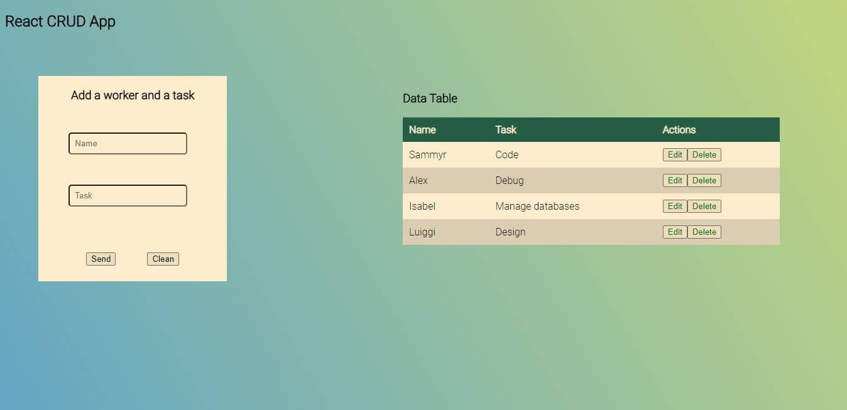The image size is (847, 410).
Task: Click the Name input field in the form
Action: (128, 143)
